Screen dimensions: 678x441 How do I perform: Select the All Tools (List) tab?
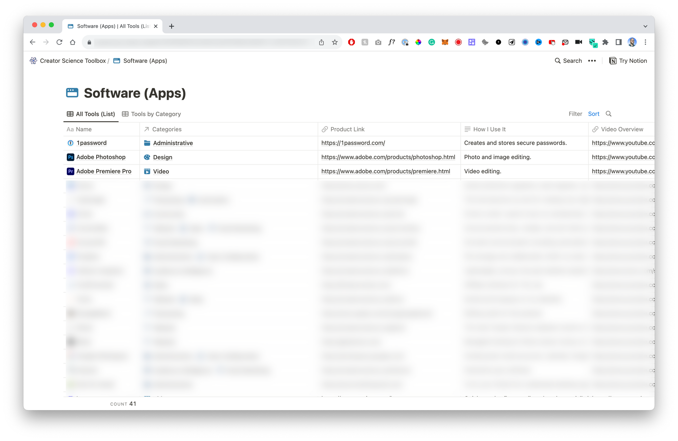91,114
